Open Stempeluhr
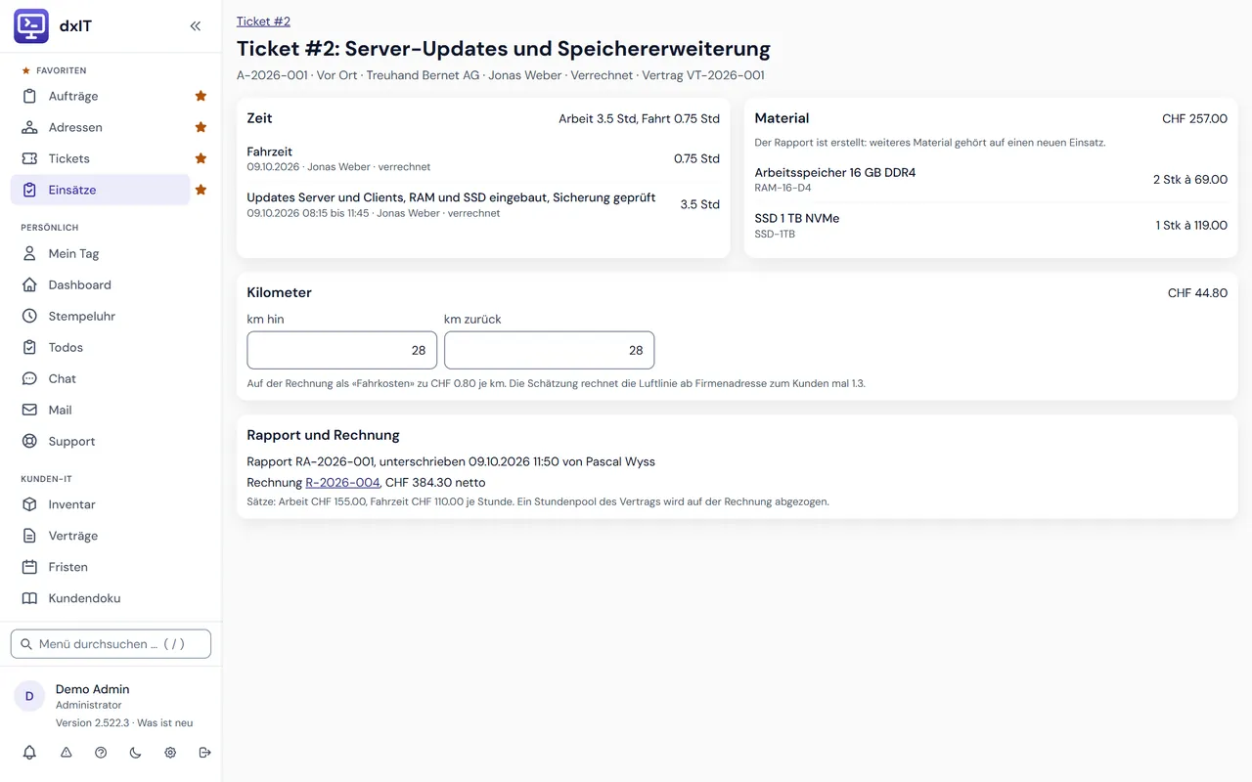Image resolution: width=1252 pixels, height=782 pixels. [111, 316]
